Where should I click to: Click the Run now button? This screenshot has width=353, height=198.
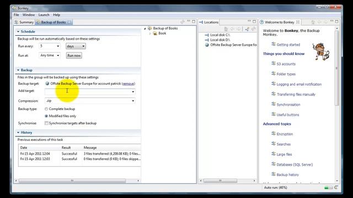point(74,56)
